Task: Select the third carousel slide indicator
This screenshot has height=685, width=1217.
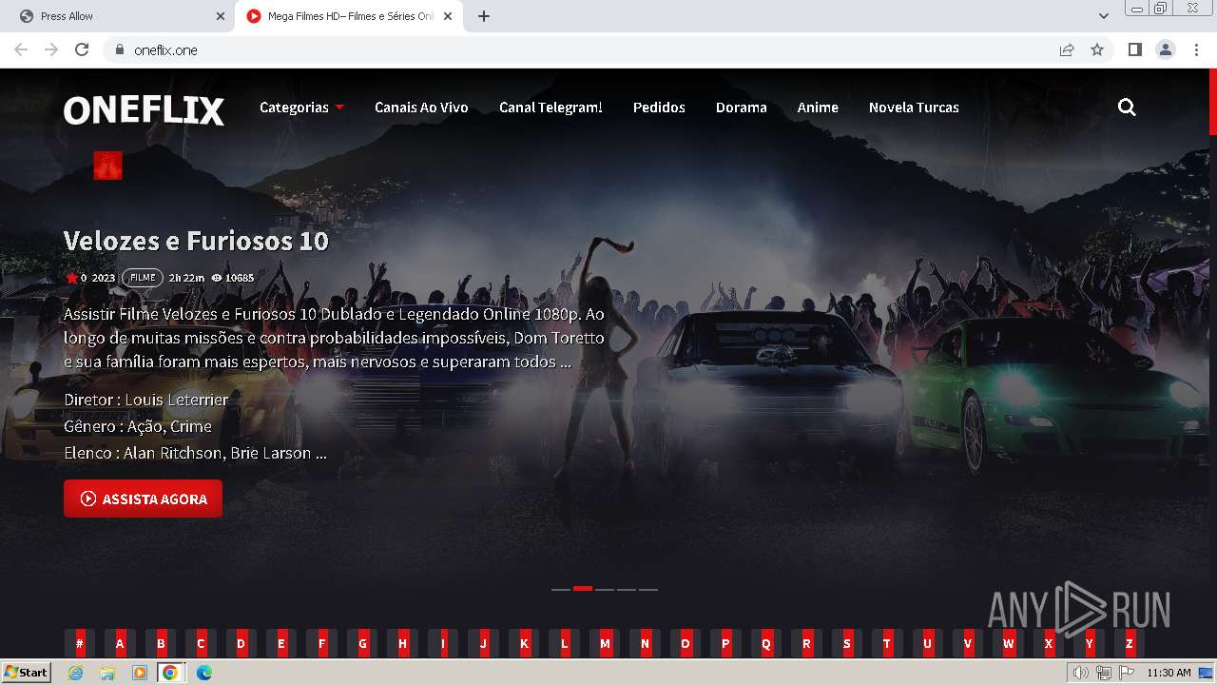Action: [x=605, y=589]
